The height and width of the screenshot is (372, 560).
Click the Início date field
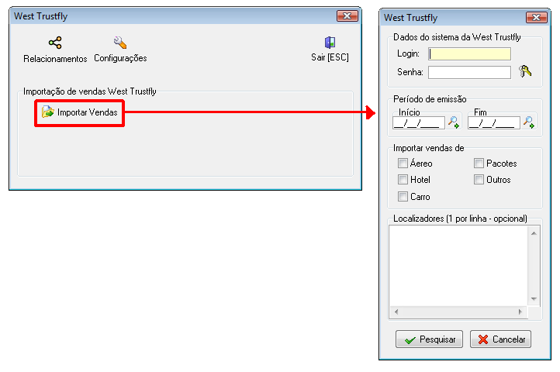(x=419, y=122)
